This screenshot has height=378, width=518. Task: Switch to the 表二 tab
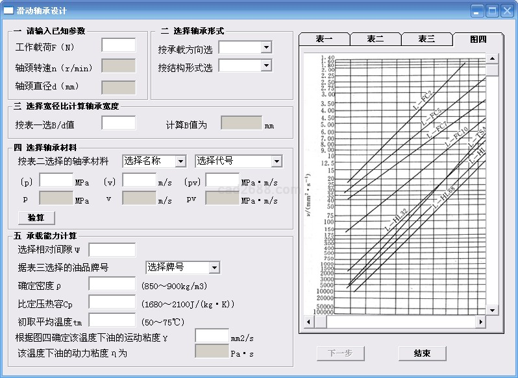coord(375,40)
